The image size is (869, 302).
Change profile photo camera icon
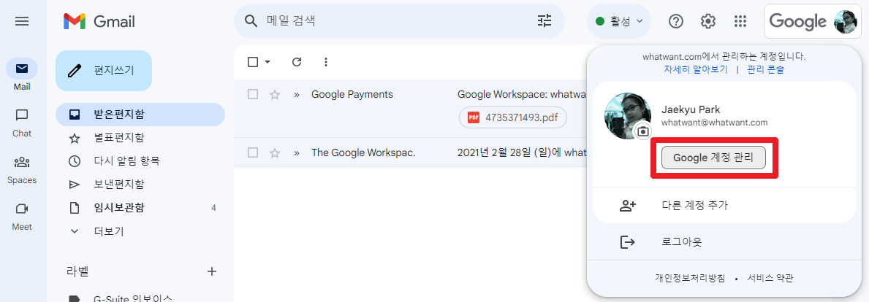643,131
